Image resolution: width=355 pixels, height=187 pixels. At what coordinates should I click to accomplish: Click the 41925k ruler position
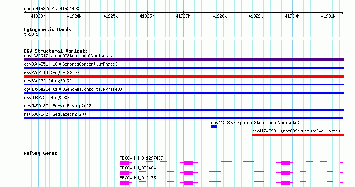tap(111, 16)
